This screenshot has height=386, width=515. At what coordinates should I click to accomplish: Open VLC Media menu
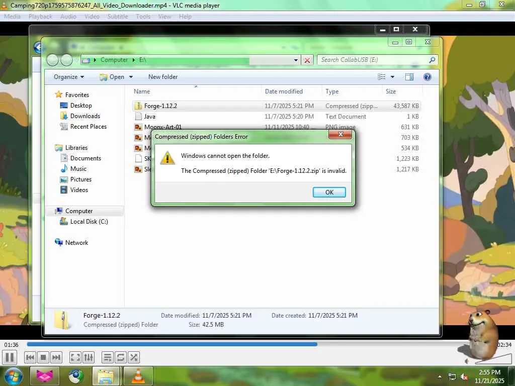[12, 17]
